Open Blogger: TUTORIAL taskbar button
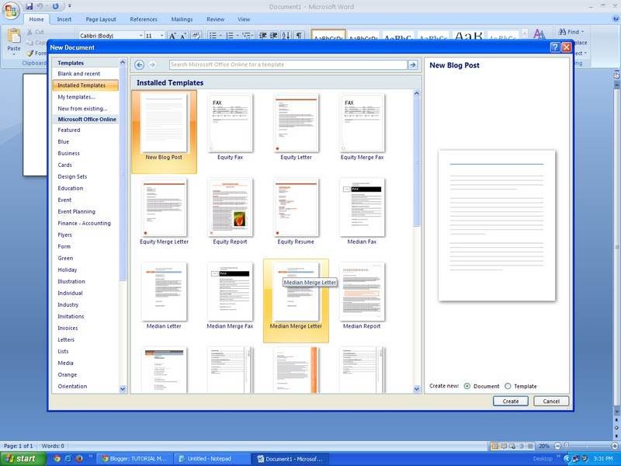The width and height of the screenshot is (621, 466). 135,459
